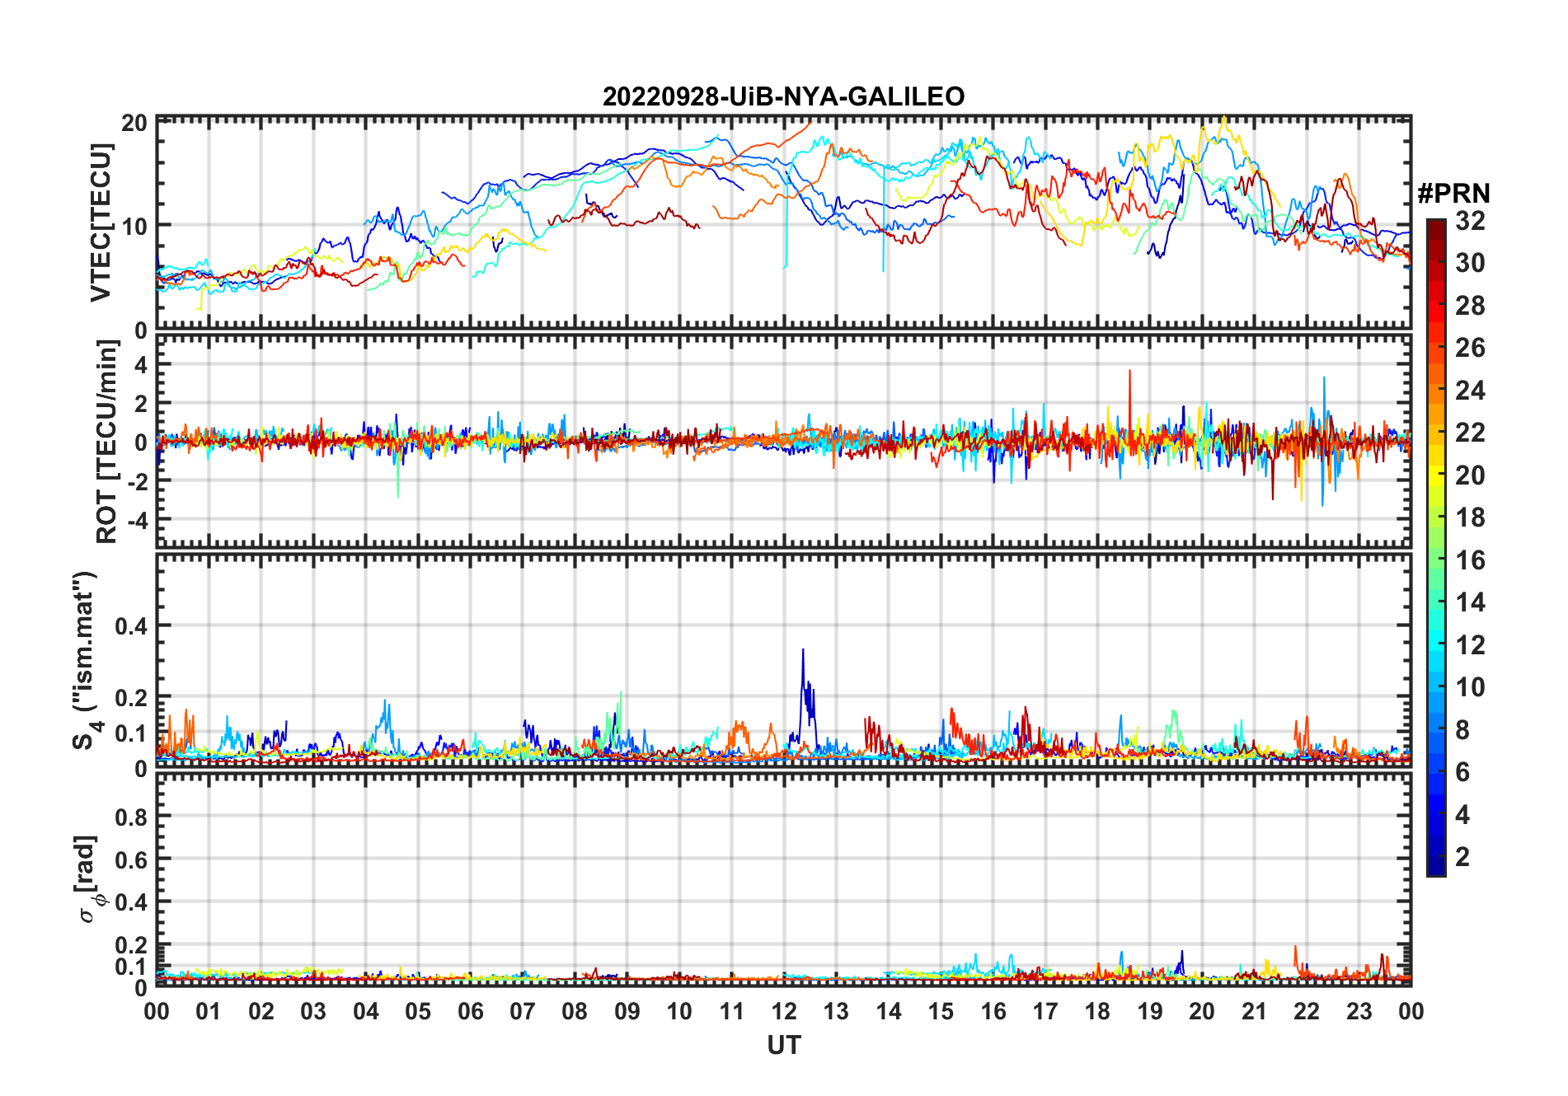Click colorbar tick label 12
Viewport: 1568px width, 1096px height.
(1470, 645)
